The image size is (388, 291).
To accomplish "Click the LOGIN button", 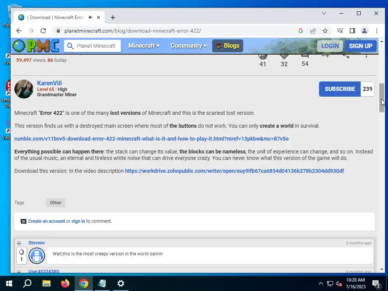I will (330, 46).
